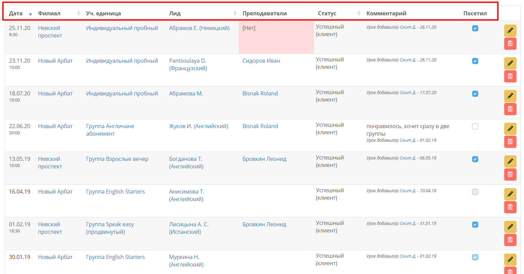The width and height of the screenshot is (524, 274).
Task: Edit the Анисимова Т. row with pencil button
Action: [x=510, y=194]
